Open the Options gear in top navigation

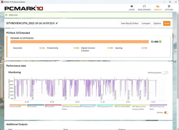(169, 6)
